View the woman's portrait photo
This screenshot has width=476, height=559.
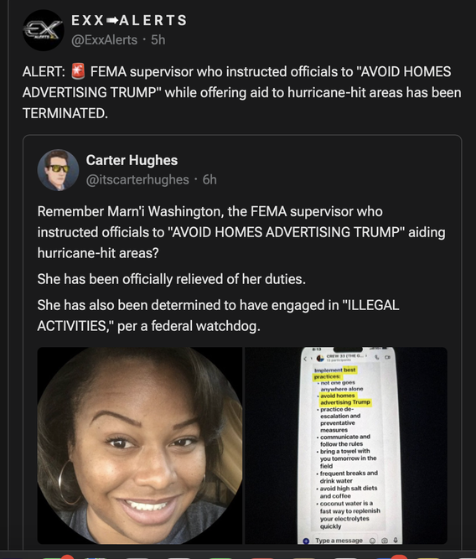(x=140, y=446)
